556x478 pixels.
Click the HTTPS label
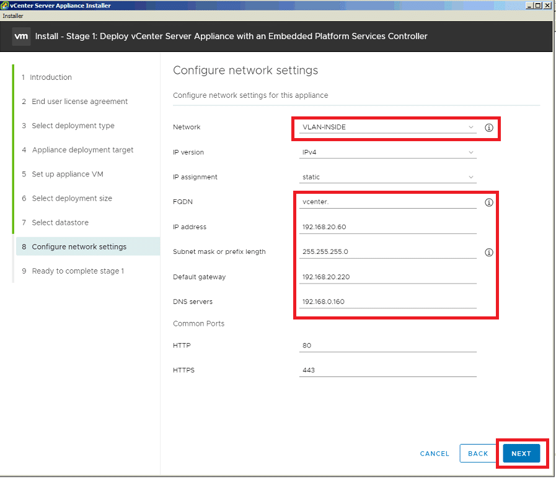(x=183, y=370)
